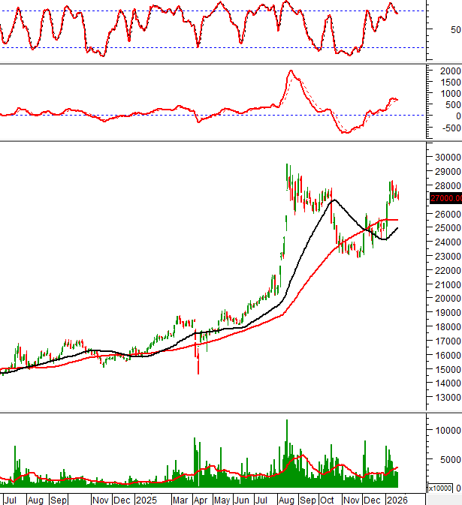Select the 2026 year marker on time axis
The width and height of the screenshot is (462, 505).
pyautogui.click(x=397, y=499)
